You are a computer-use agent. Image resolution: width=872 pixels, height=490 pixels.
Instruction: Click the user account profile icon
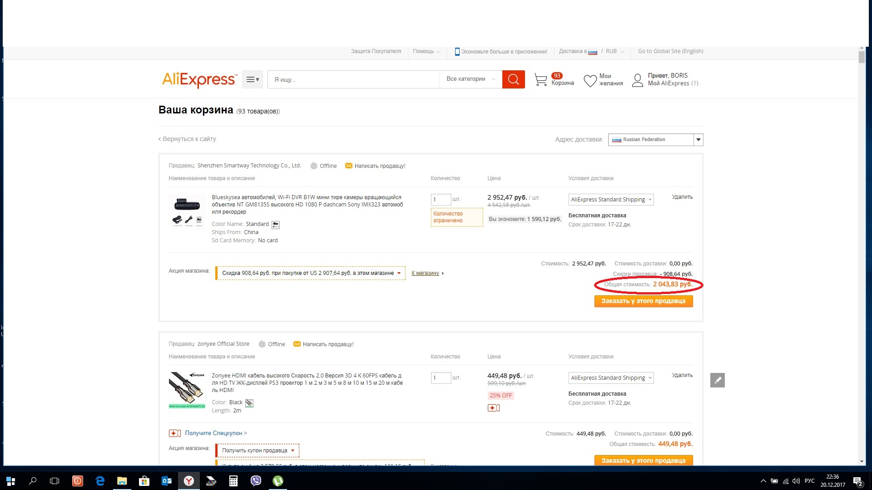[637, 80]
